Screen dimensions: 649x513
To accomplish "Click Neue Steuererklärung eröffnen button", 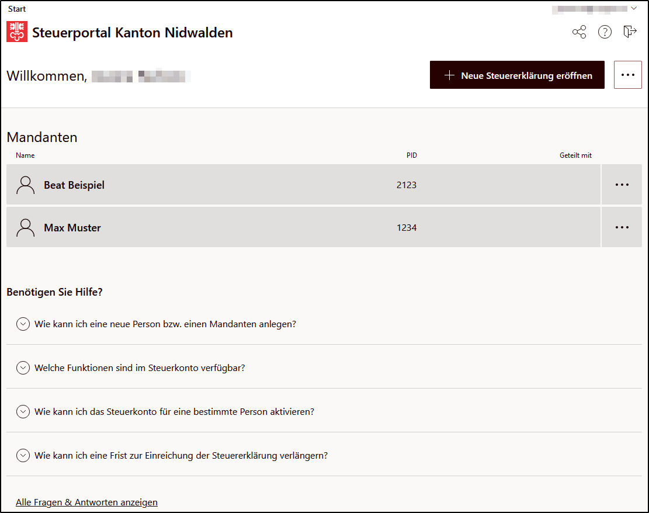I will click(x=517, y=75).
